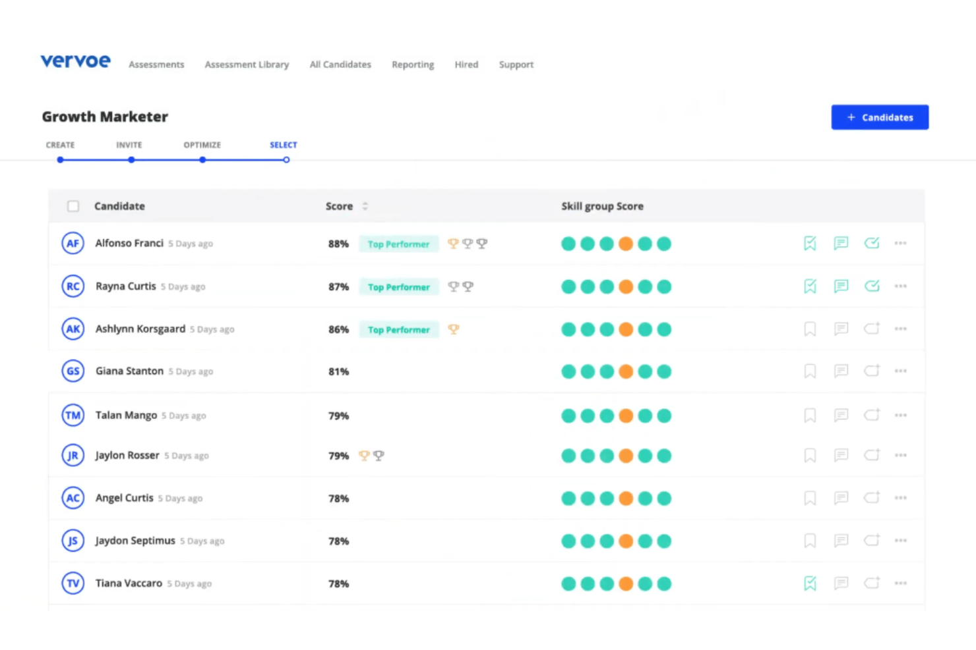Open more options for Alfonso Franci
Viewport: 976px width, 650px height.
[900, 244]
